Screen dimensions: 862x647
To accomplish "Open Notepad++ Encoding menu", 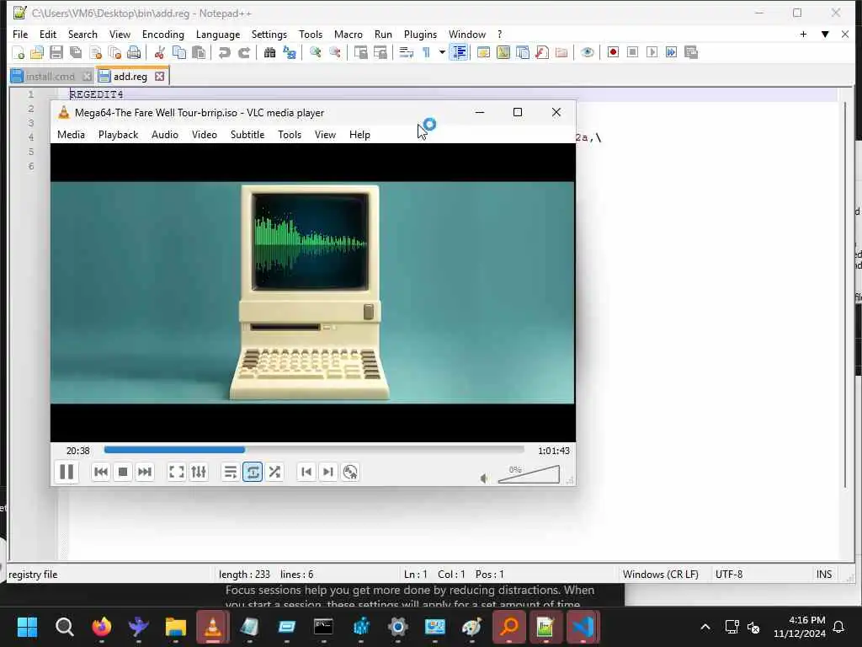I will pyautogui.click(x=163, y=34).
